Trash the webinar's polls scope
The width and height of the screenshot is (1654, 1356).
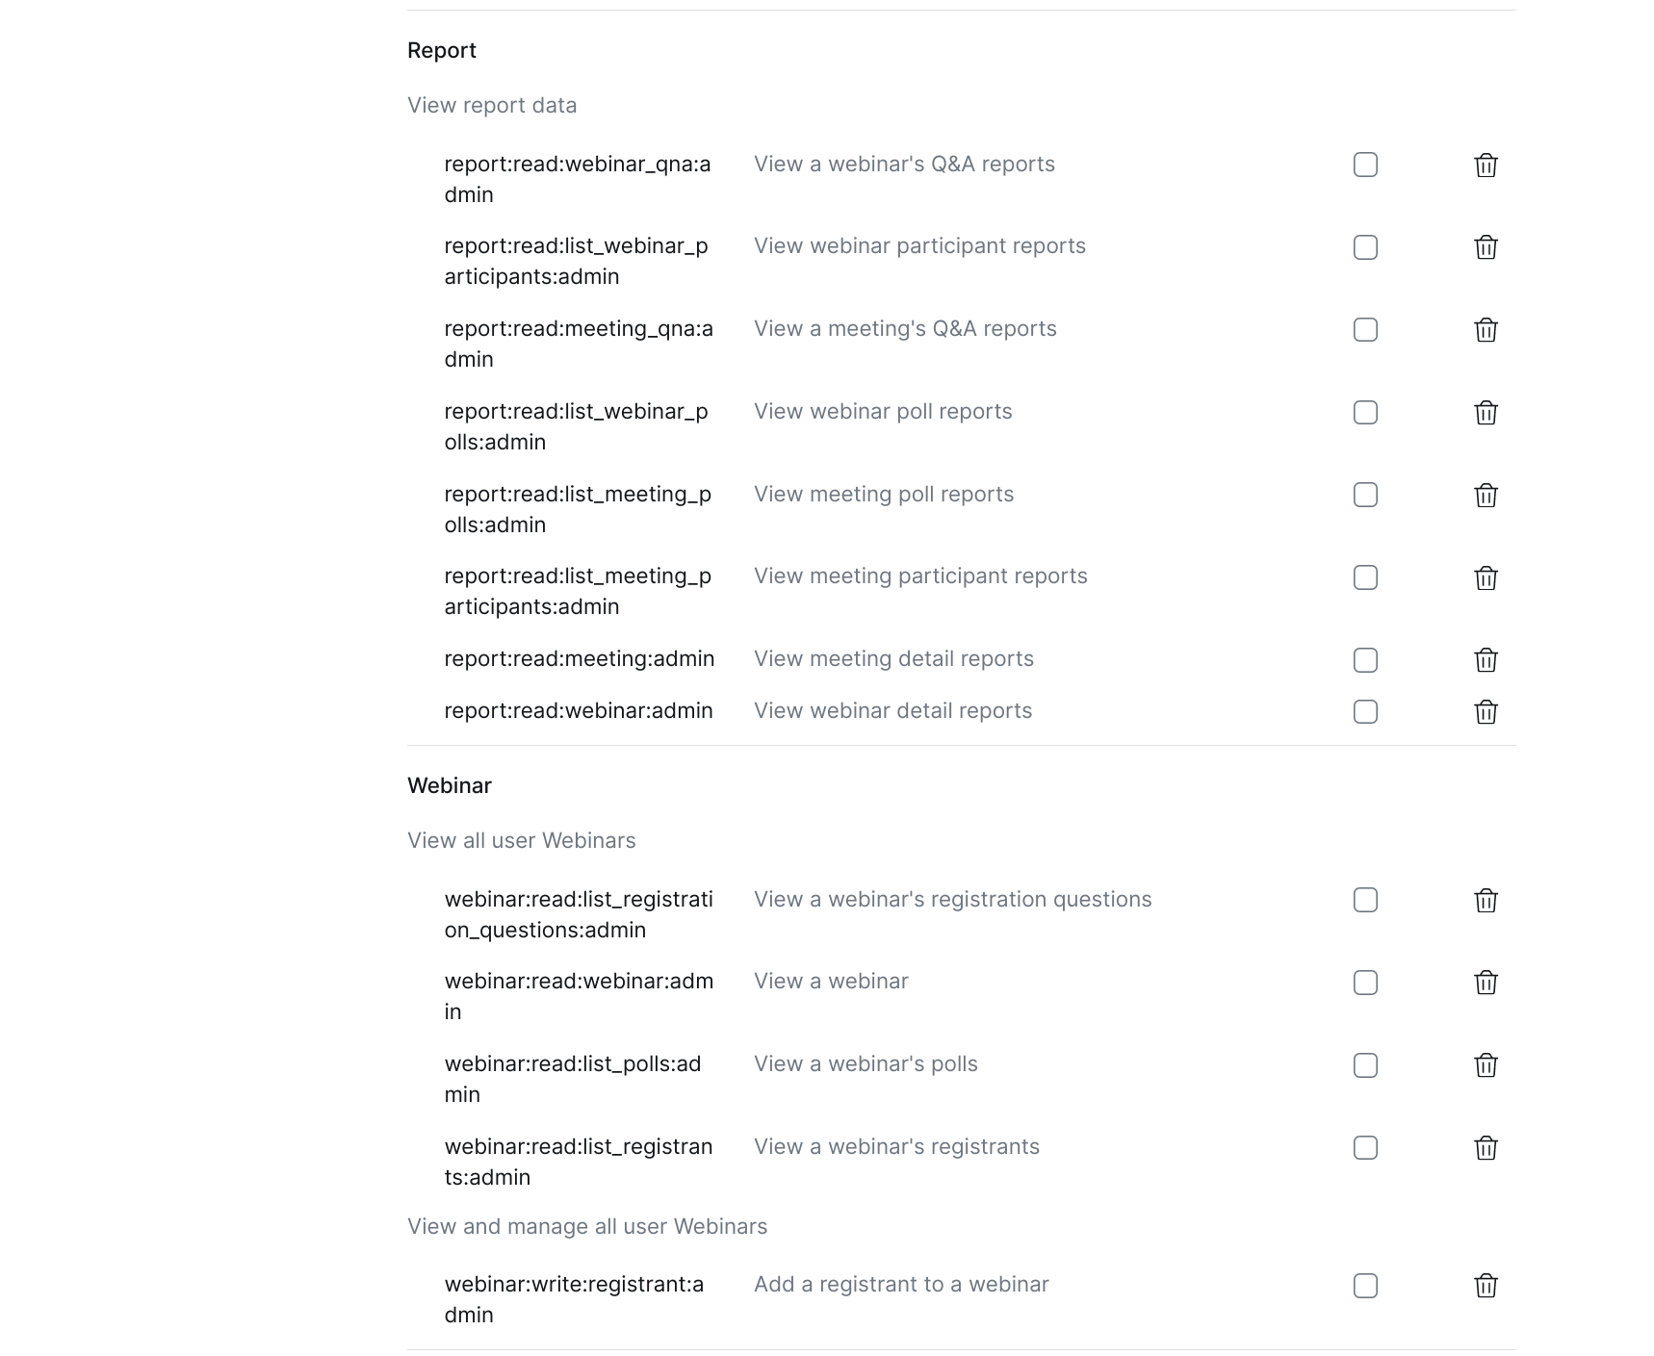click(x=1486, y=1065)
